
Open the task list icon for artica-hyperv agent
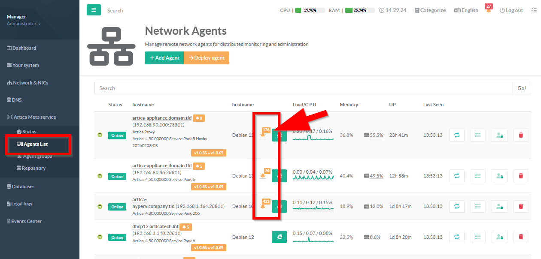pos(478,206)
